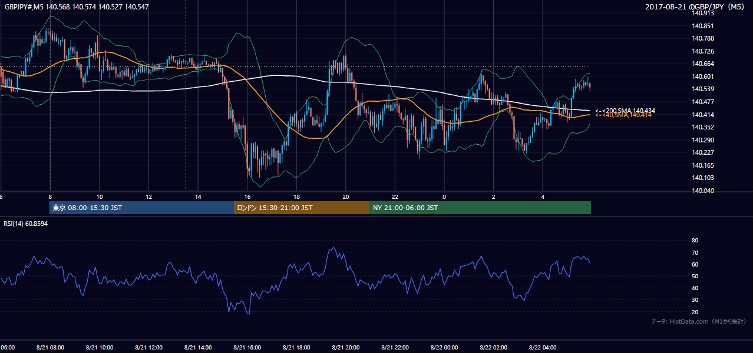
Task: Click bottom time label 8/21 14:00
Action: (198, 348)
